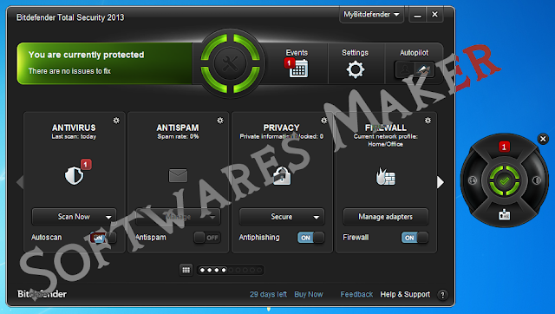The width and height of the screenshot is (555, 314).
Task: Show next modules with right arrow
Action: point(441,182)
